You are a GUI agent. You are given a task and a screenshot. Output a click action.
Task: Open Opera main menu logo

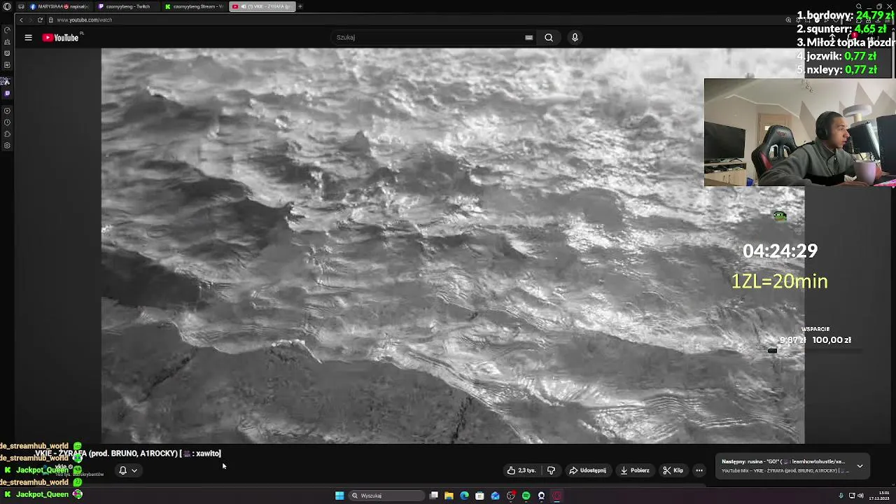pos(6,6)
